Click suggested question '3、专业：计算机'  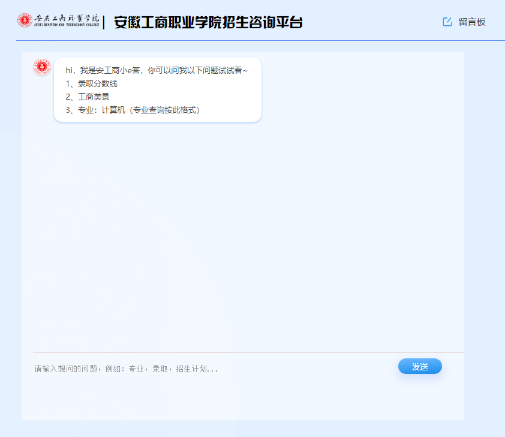95,110
